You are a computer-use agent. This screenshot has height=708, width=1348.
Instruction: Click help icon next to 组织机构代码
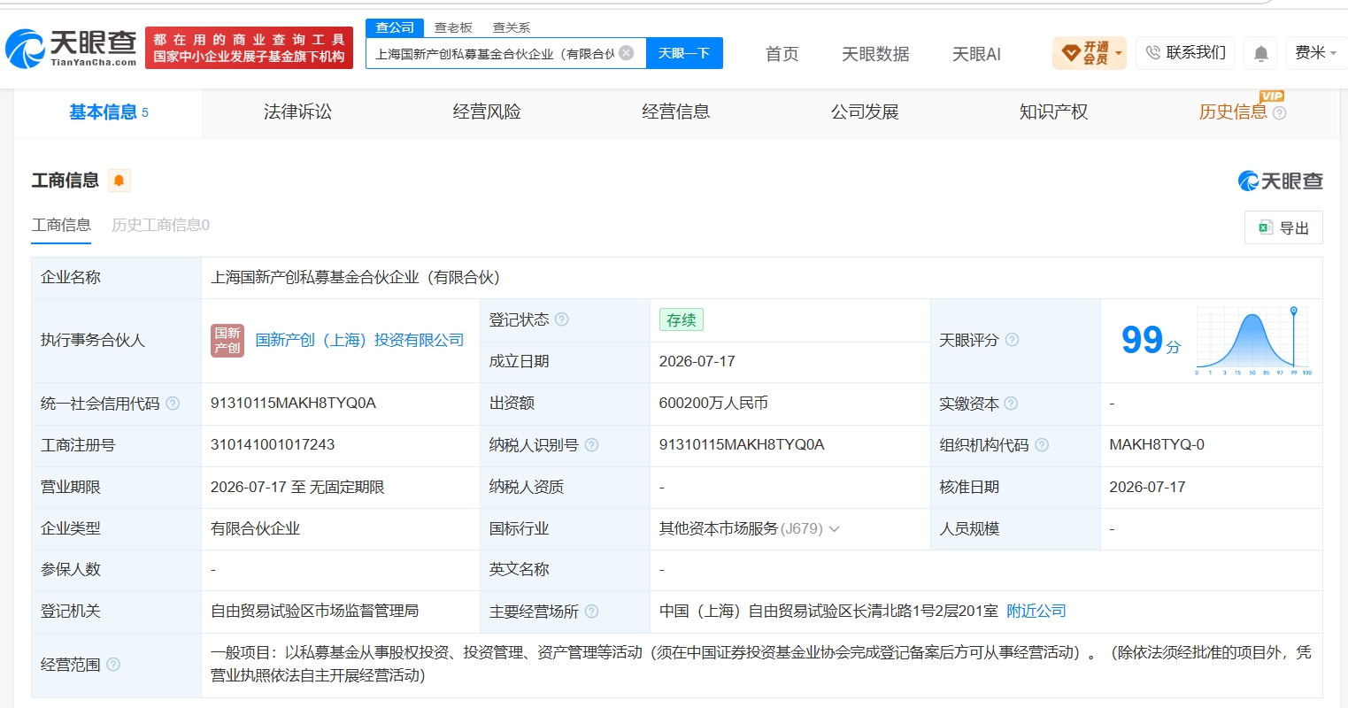(1042, 445)
